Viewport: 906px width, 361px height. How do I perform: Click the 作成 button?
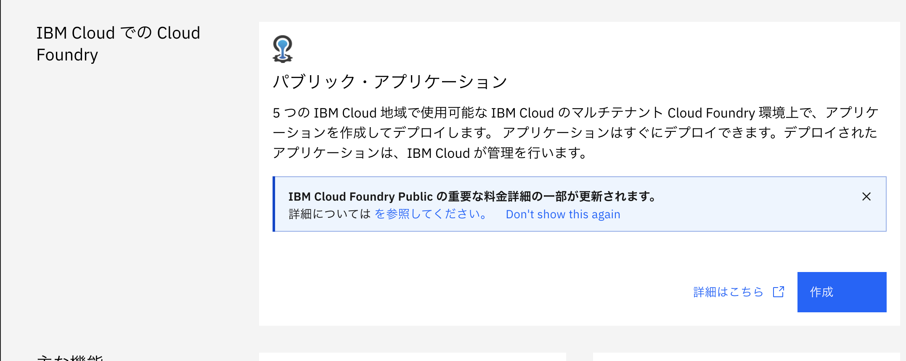[x=841, y=292]
